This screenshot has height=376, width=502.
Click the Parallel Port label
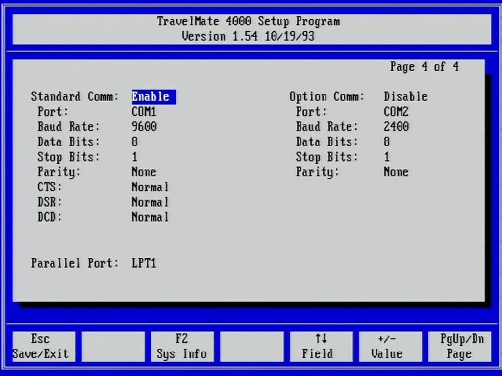point(75,263)
